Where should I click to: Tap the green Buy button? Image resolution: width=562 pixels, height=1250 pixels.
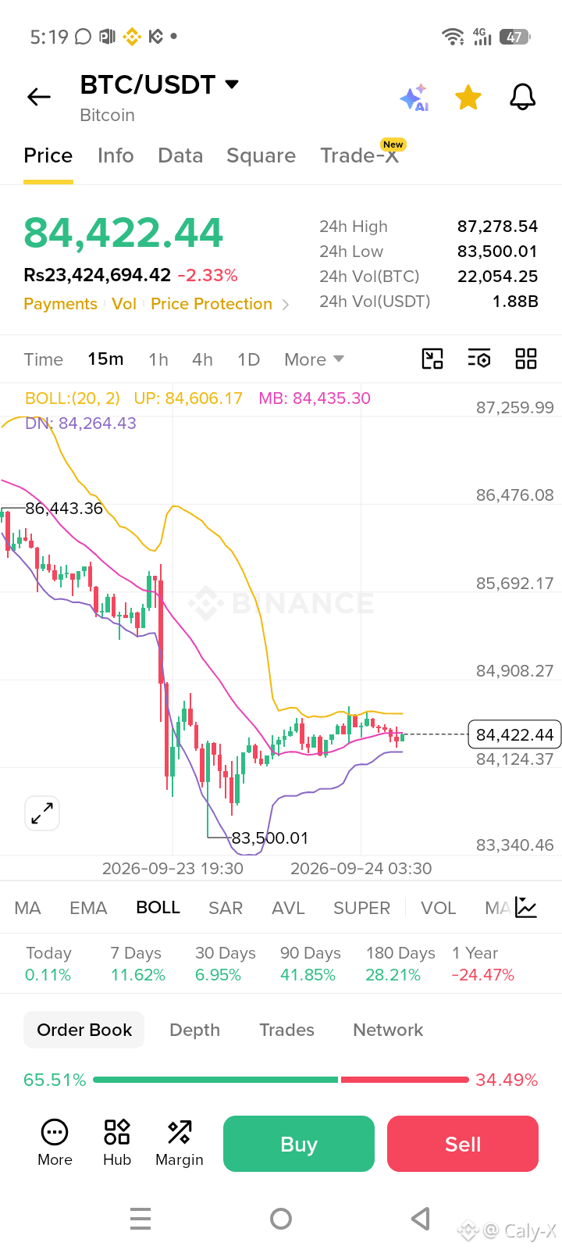click(x=299, y=1144)
